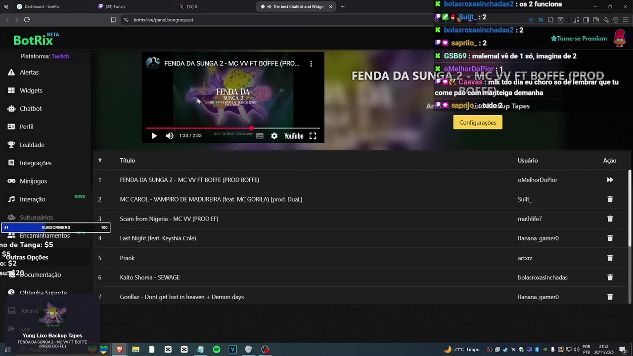Open the user avatar menu top right
The height and width of the screenshot is (356, 633).
click(x=620, y=38)
